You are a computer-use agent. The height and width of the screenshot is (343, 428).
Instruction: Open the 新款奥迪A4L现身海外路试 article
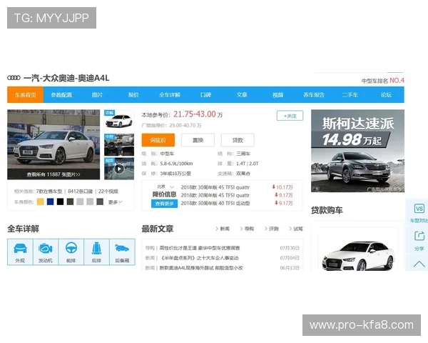[x=201, y=268]
